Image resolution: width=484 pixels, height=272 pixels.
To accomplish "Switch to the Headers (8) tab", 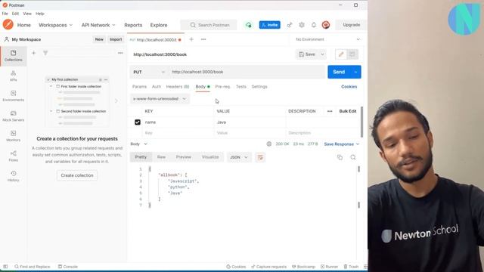I will tap(178, 87).
